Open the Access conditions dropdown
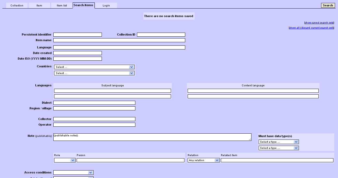338x178 pixels. (x=73, y=173)
